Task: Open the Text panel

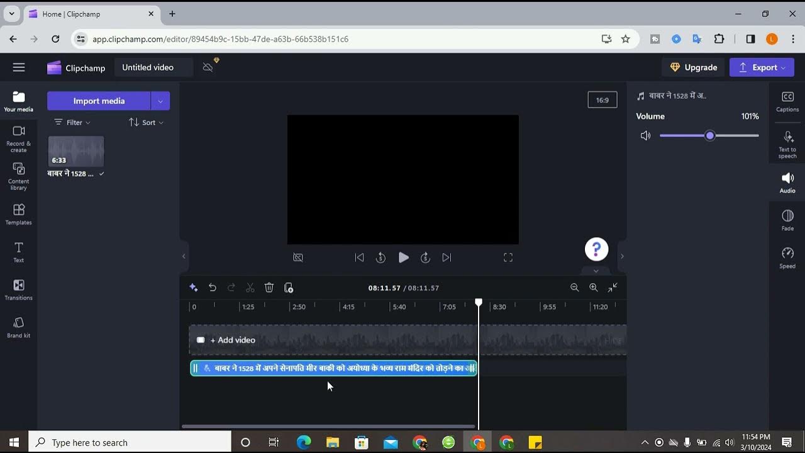Action: point(19,252)
